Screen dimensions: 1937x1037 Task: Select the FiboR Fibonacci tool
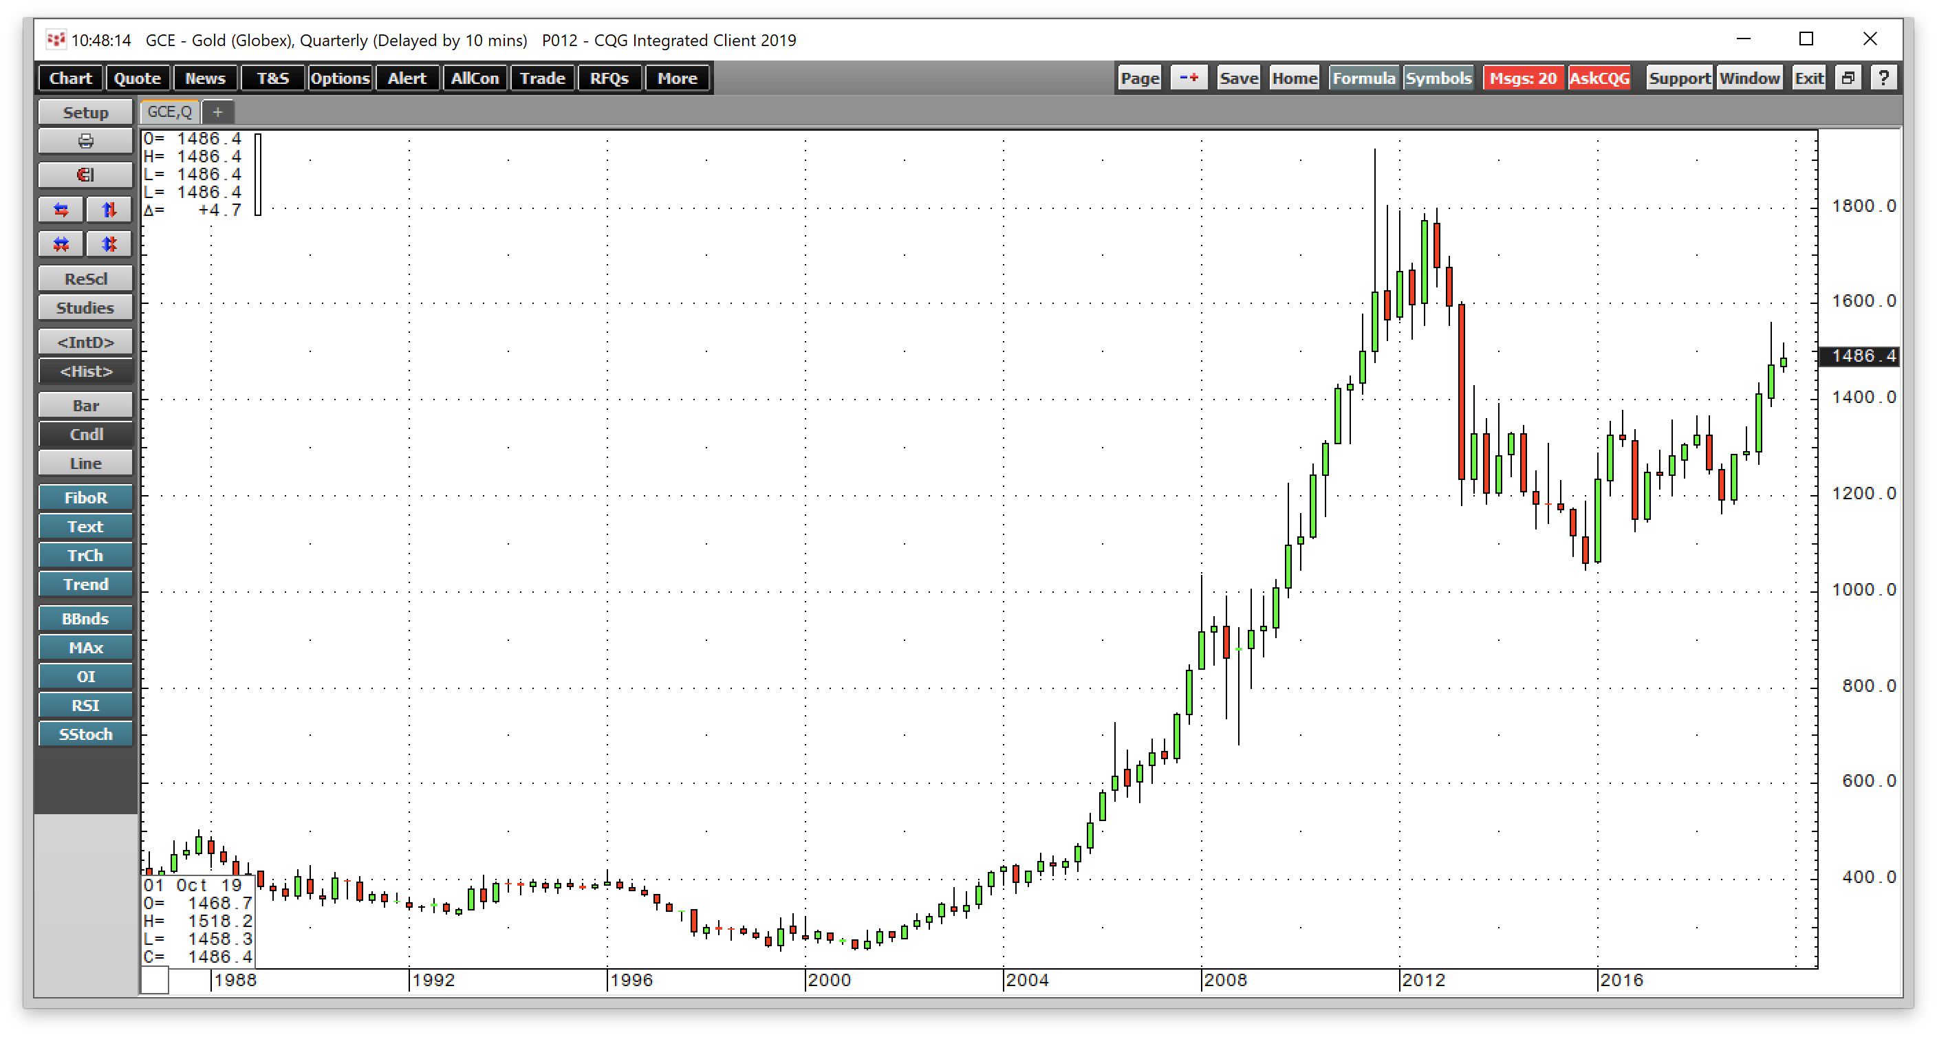click(86, 498)
